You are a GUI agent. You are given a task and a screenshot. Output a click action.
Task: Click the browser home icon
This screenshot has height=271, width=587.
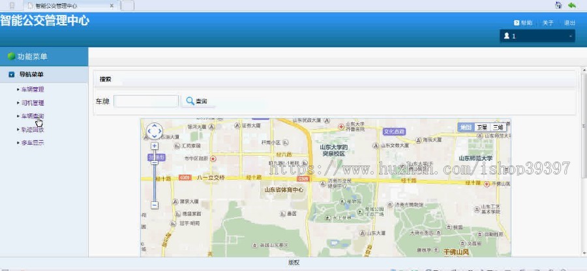coord(558,5)
